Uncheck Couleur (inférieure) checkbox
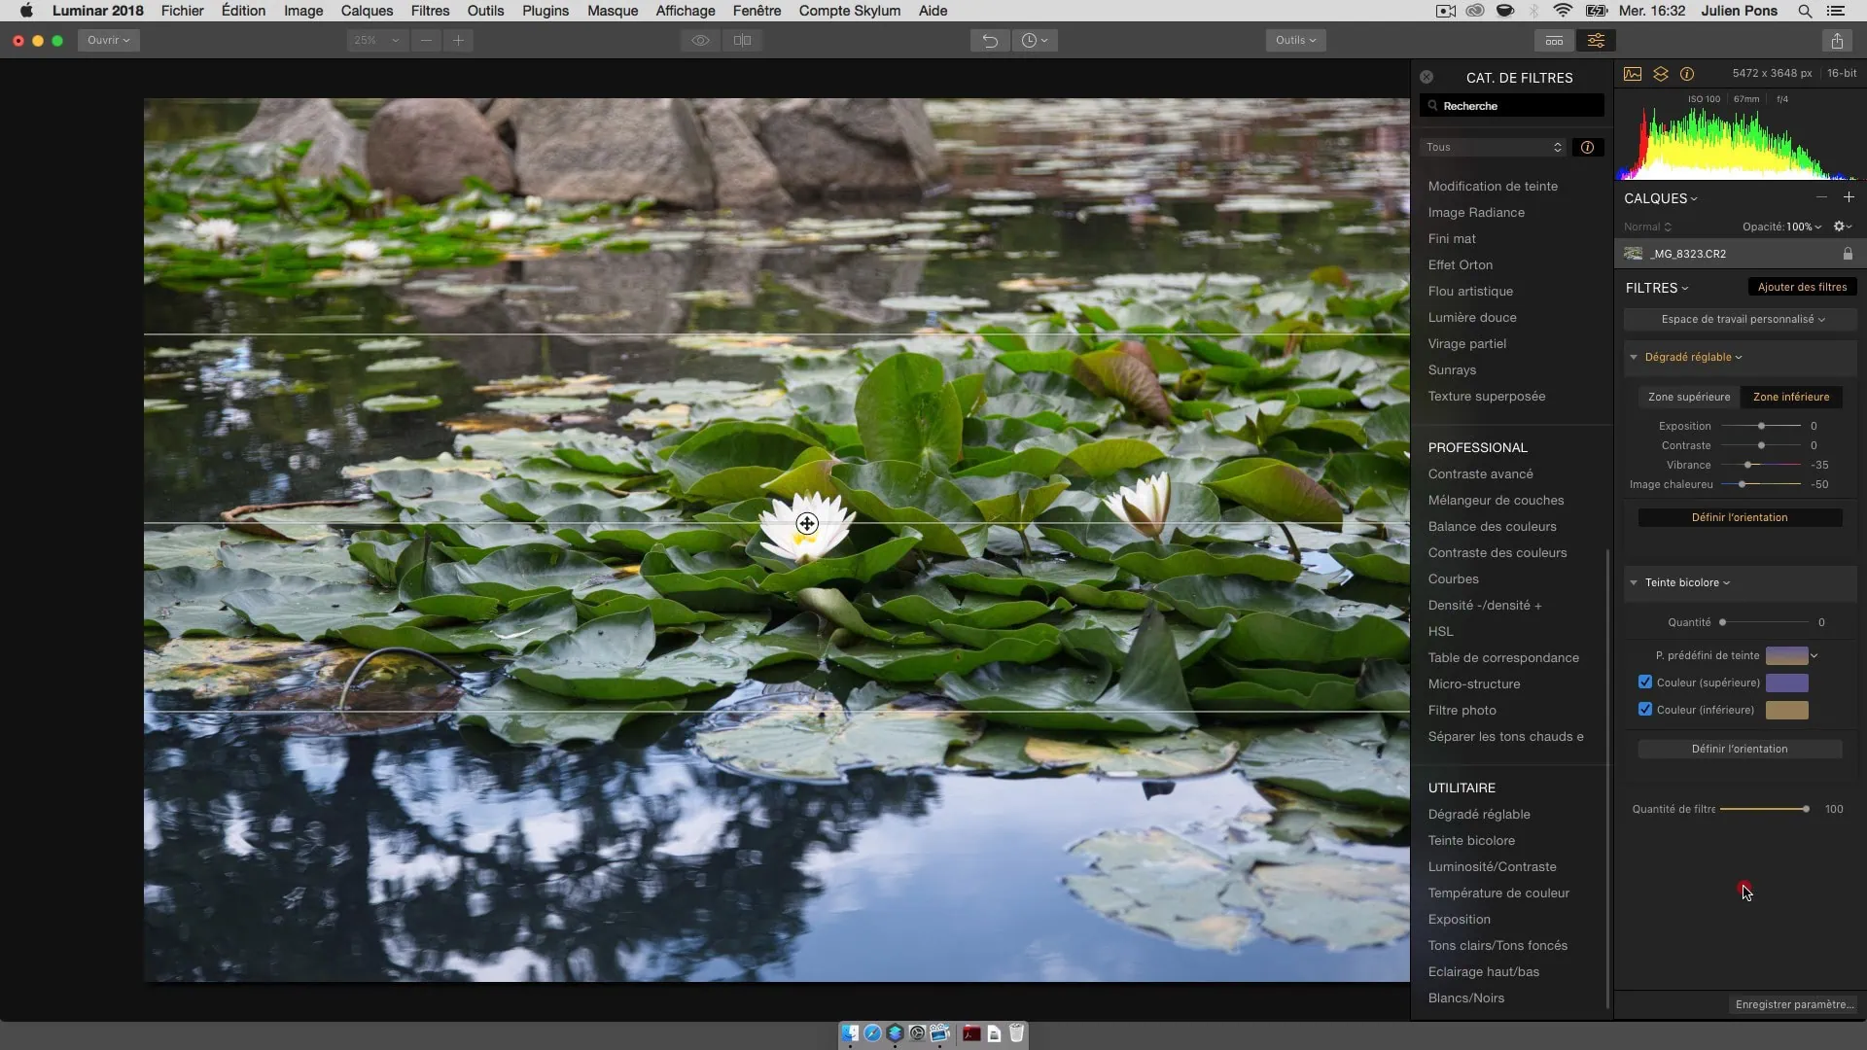This screenshot has width=1867, height=1050. (x=1645, y=709)
